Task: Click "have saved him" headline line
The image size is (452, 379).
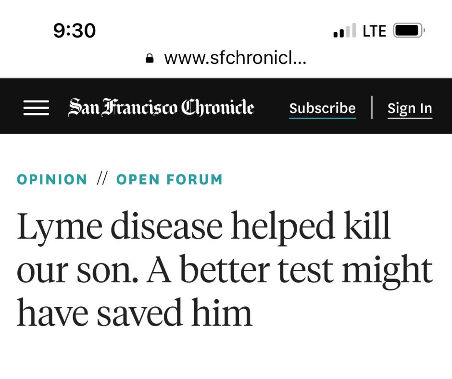Action: pos(135,313)
